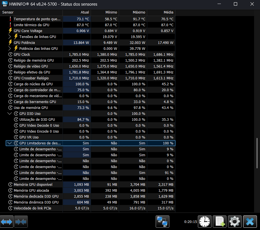Start logging with the sheet-plus icon
Image resolution: width=260 pixels, height=230 pixels.
pos(219,222)
